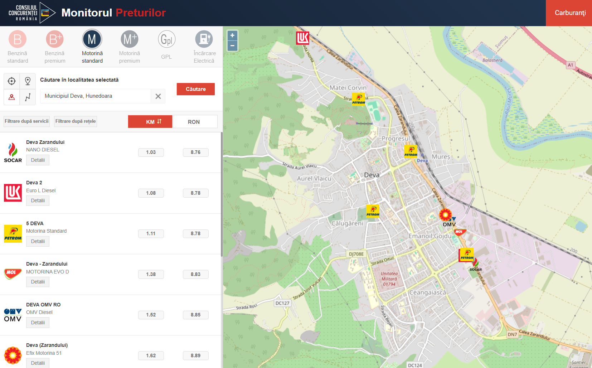Zoom in the map with plus button
592x368 pixels.
coord(232,35)
